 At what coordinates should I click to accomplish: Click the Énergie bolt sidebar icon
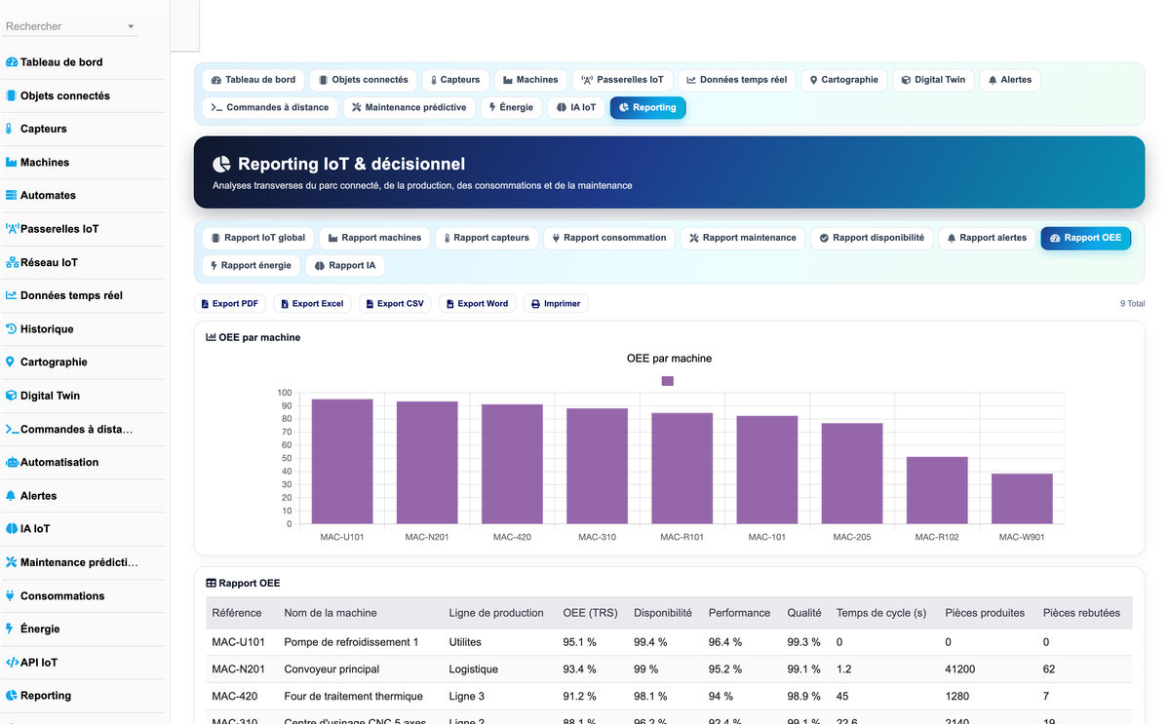click(x=10, y=629)
